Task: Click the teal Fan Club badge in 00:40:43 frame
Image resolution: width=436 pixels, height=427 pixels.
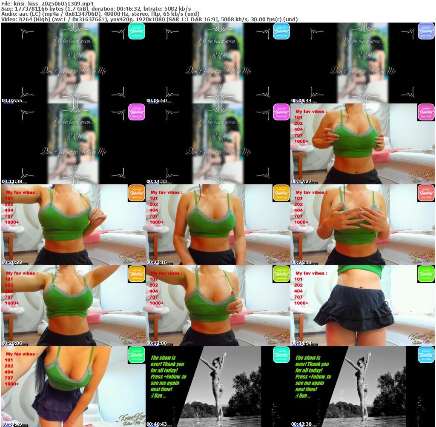Action: [x=281, y=355]
